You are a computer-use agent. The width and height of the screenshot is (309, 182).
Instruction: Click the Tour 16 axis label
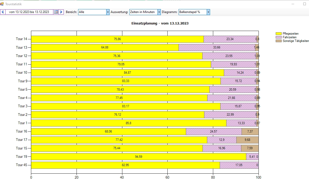click(21, 131)
